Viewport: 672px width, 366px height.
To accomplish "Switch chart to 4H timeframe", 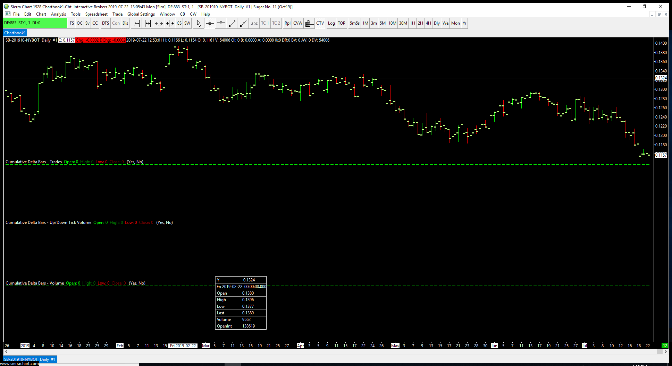I will coord(428,23).
